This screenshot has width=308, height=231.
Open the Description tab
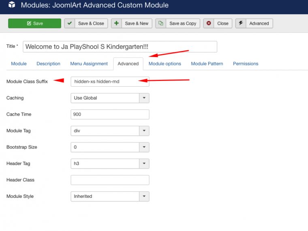[48, 64]
